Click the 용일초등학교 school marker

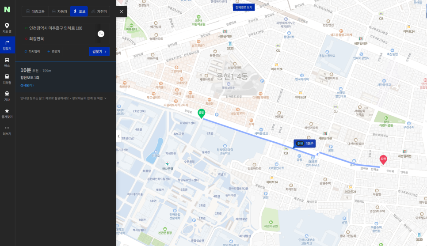327,52
